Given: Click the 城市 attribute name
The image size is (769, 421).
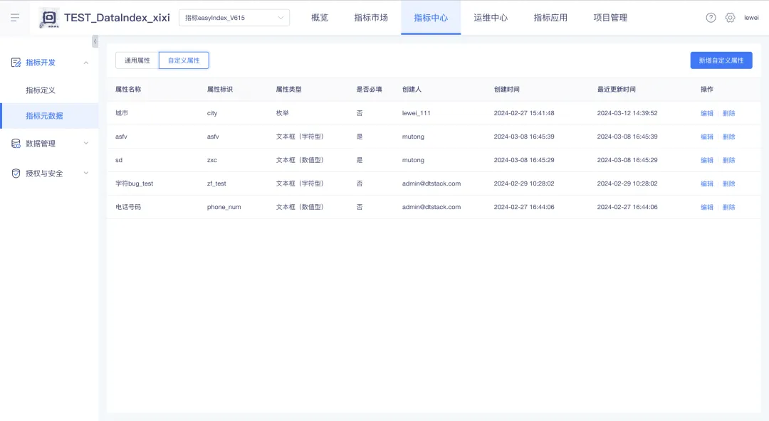Looking at the screenshot, I should click(122, 113).
